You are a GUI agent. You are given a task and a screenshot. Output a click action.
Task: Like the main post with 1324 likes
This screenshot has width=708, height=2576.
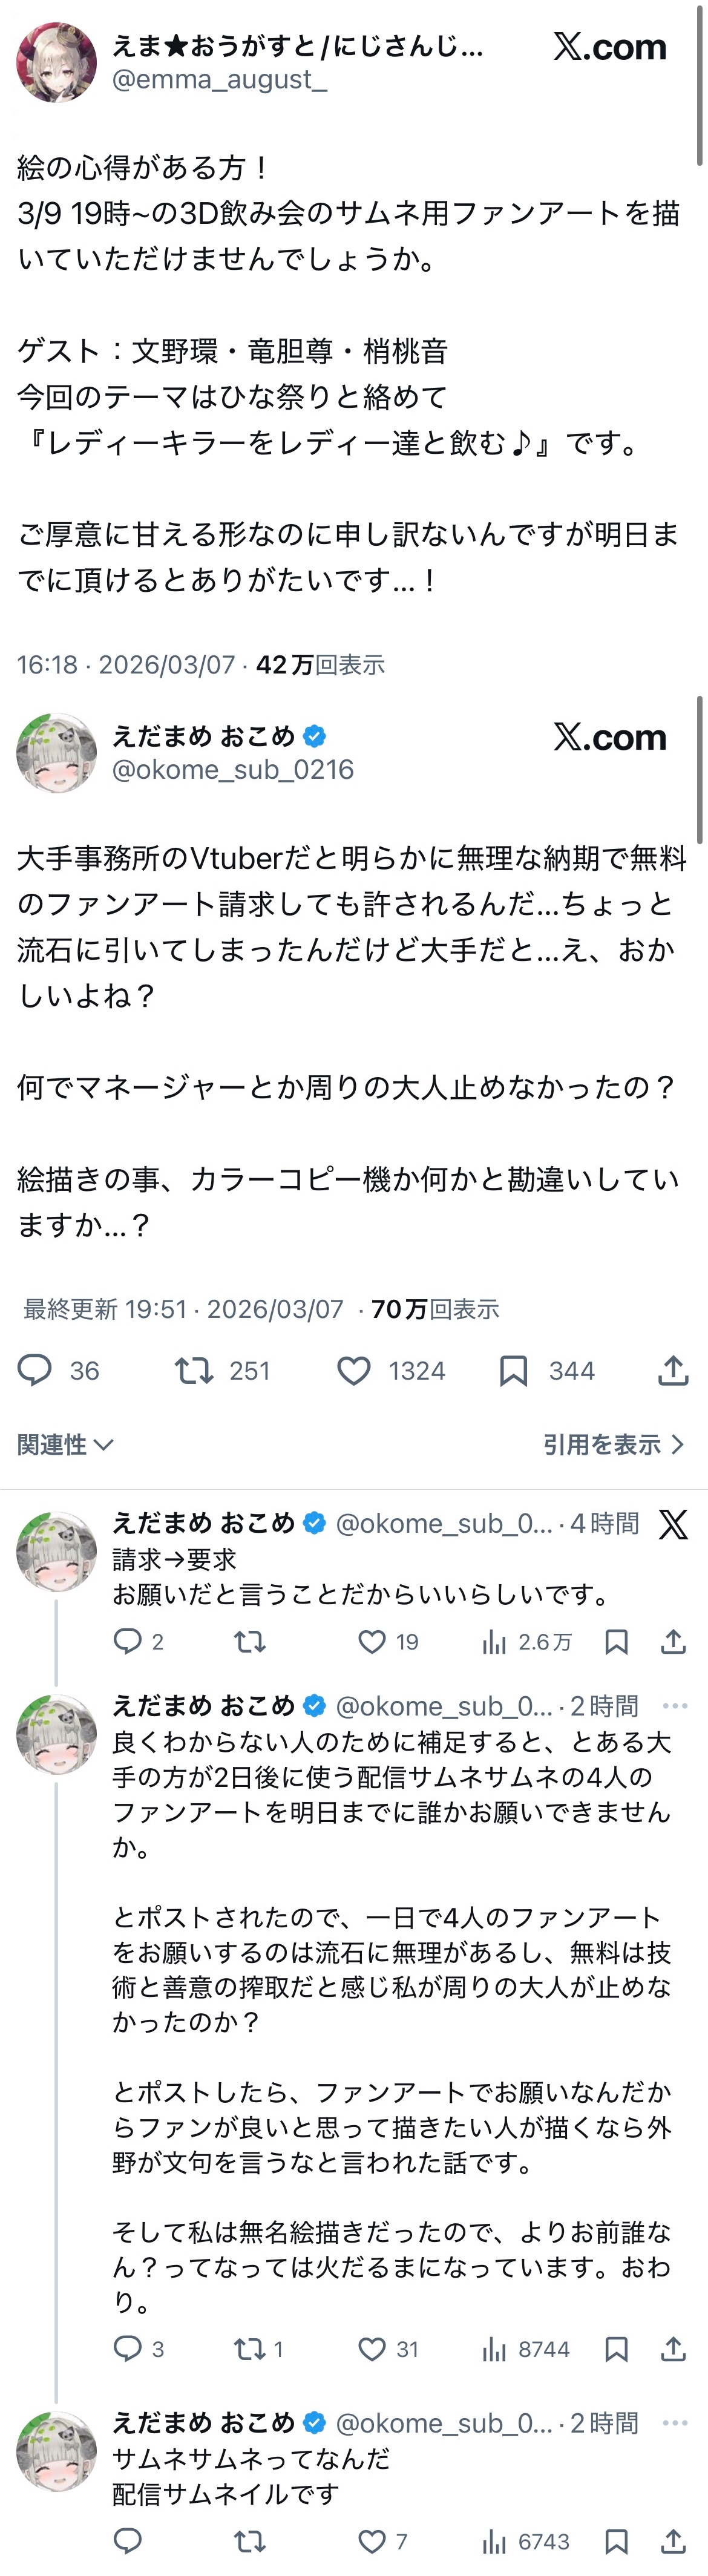coord(354,1370)
